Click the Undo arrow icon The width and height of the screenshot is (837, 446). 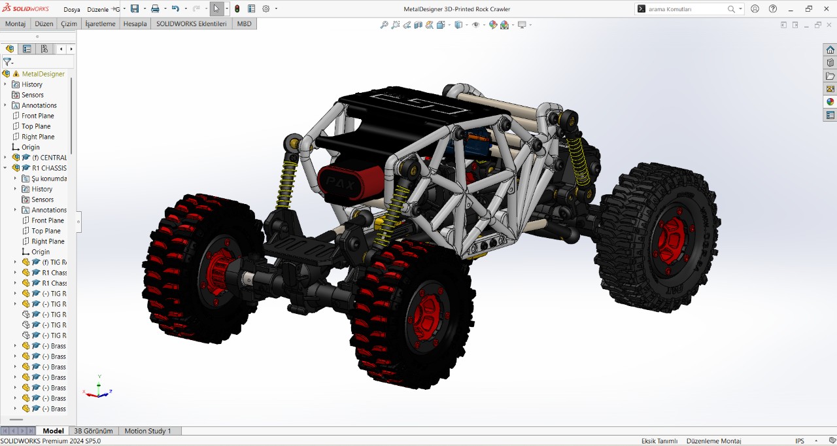tap(175, 9)
